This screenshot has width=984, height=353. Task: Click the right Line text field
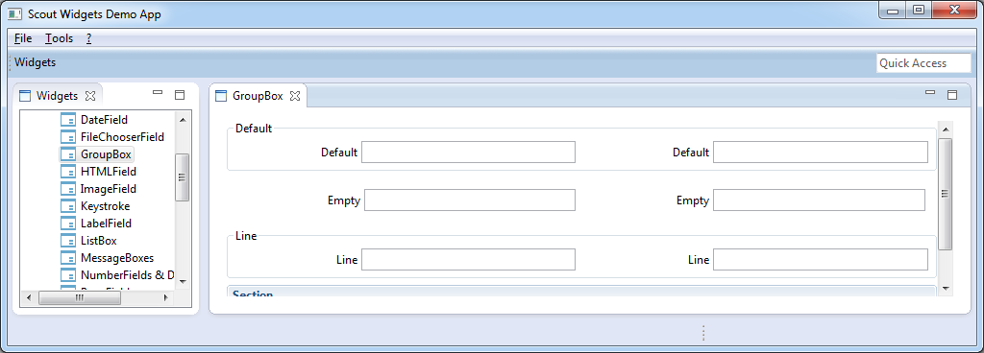tap(821, 259)
